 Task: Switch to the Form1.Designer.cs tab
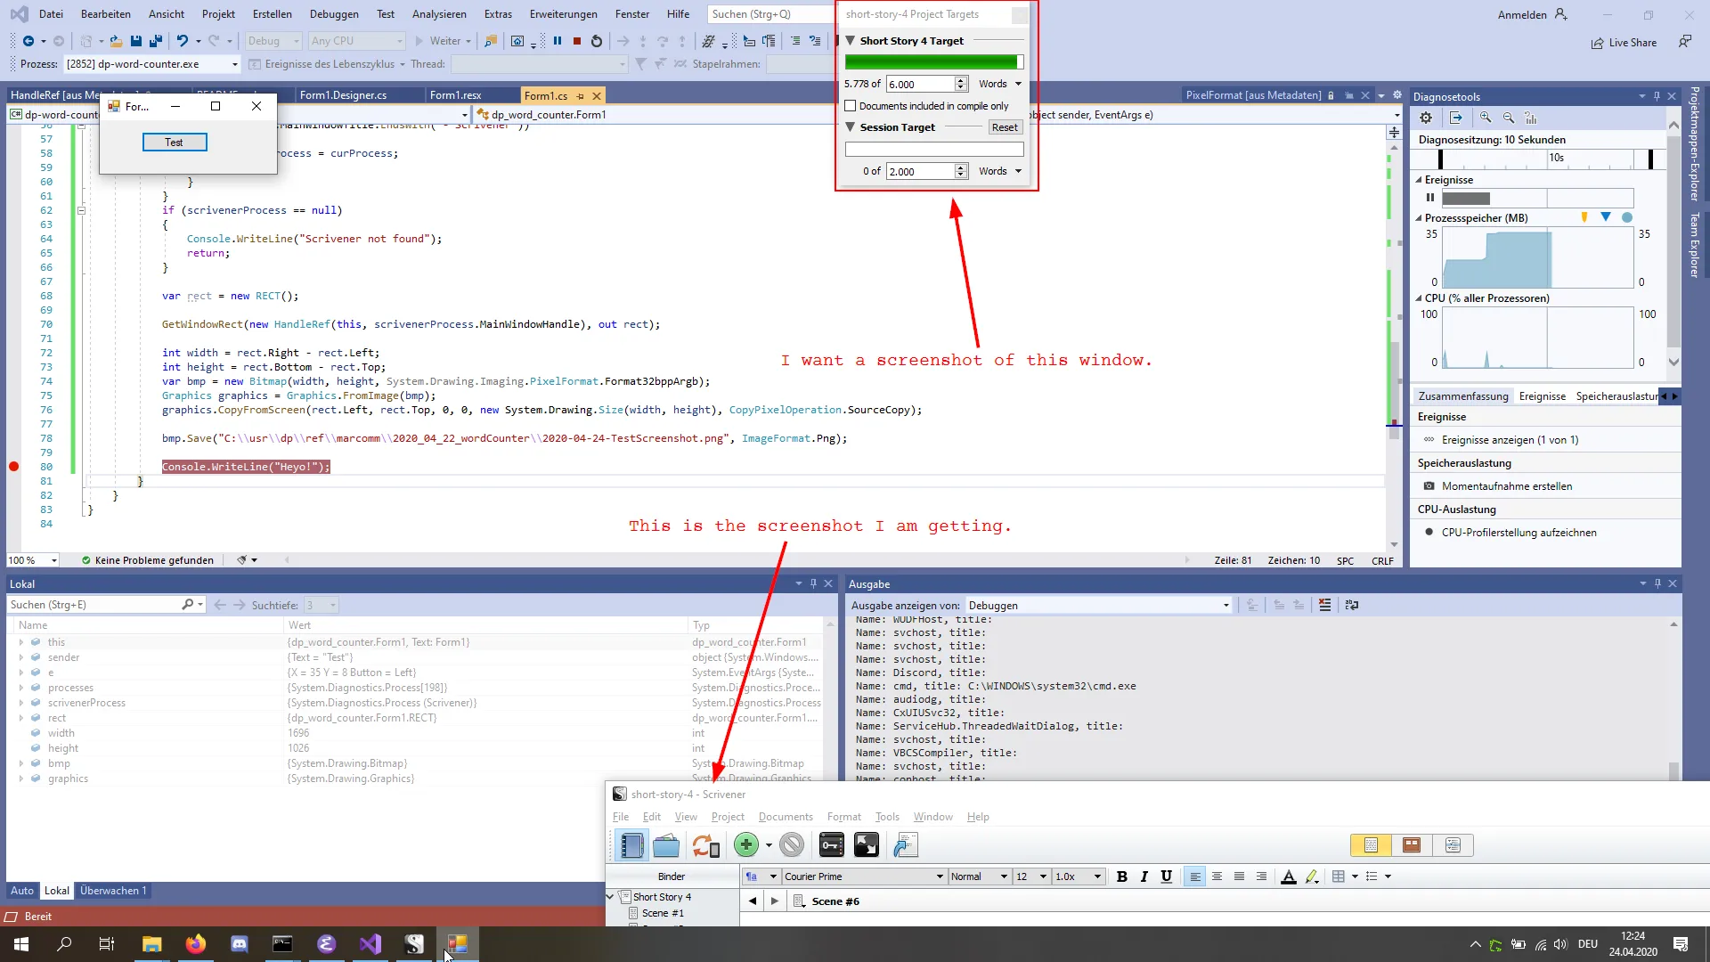pyautogui.click(x=343, y=95)
